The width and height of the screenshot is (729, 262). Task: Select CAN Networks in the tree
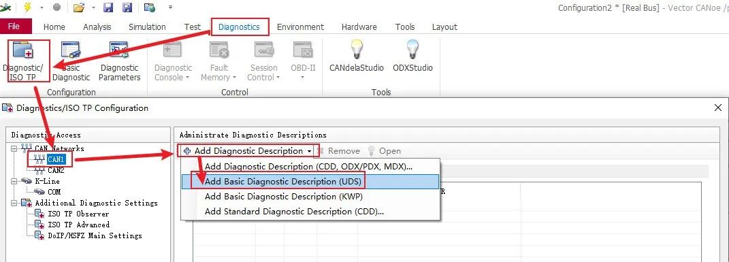[x=59, y=148]
